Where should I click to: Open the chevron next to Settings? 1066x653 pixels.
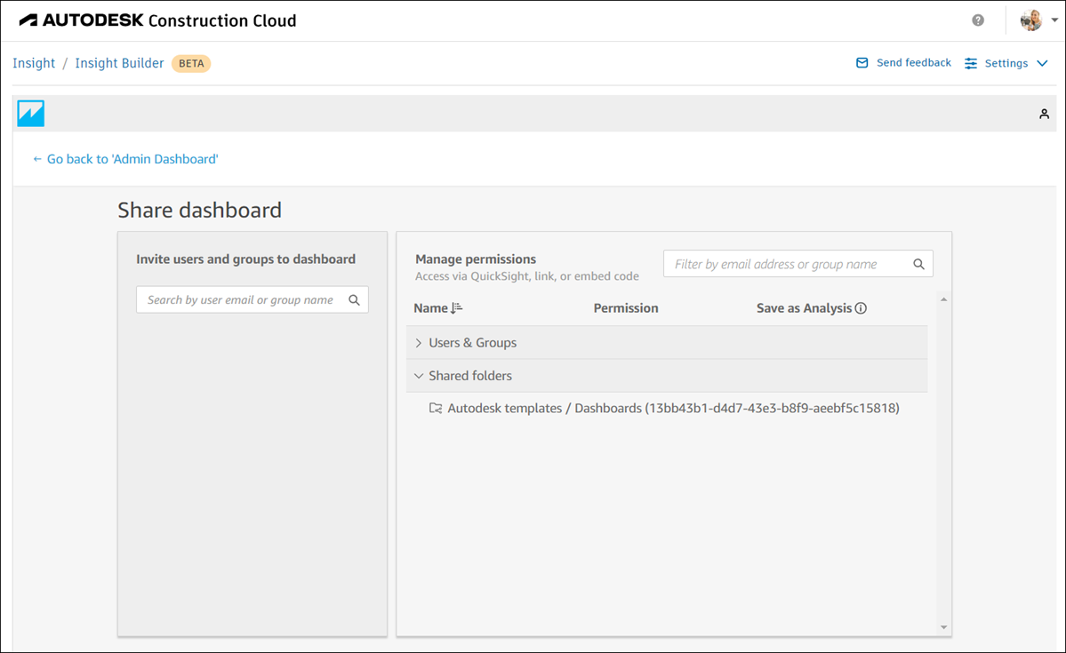(x=1042, y=63)
